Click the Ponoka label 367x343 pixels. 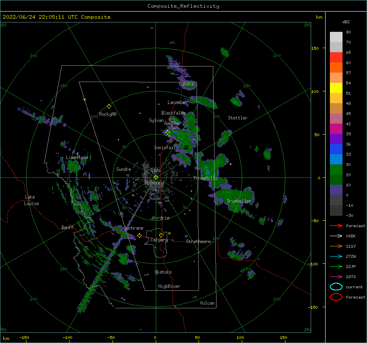pyautogui.click(x=186, y=84)
